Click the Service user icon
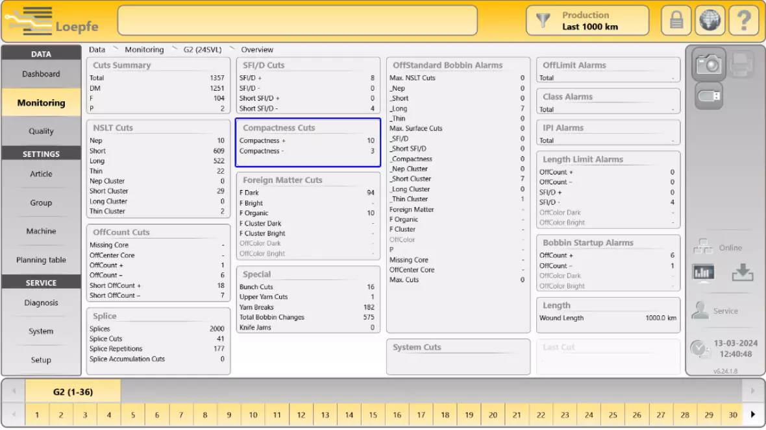 pos(700,311)
